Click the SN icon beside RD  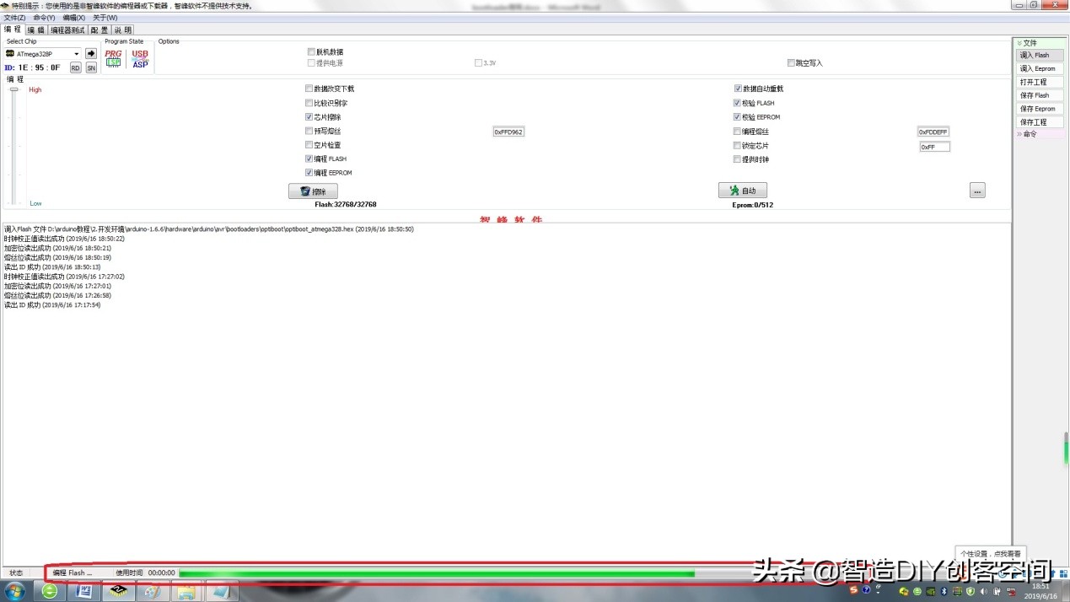pyautogui.click(x=90, y=67)
